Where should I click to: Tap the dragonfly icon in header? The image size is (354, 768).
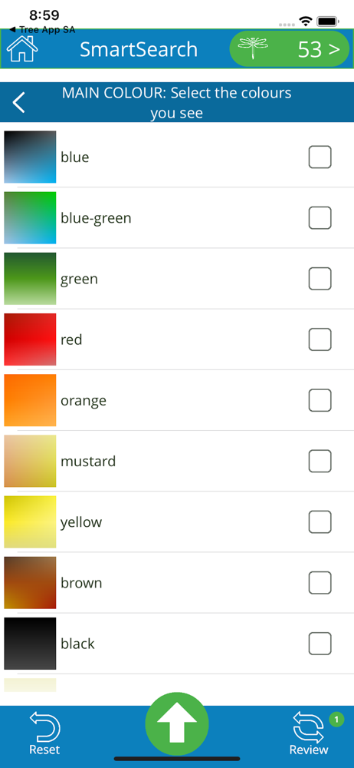(x=253, y=49)
